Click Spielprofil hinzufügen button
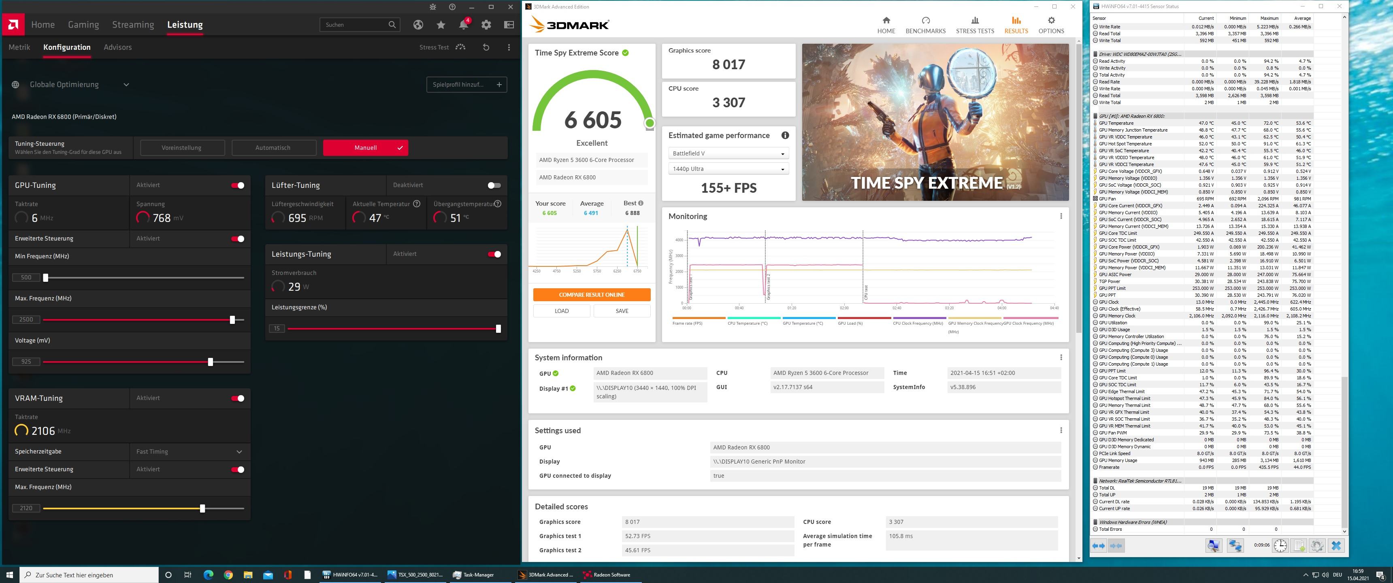Image resolution: width=1393 pixels, height=583 pixels. (467, 84)
